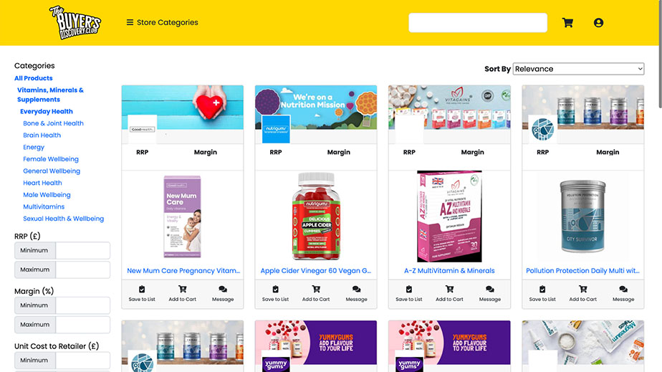Screen dimensions: 662x372
Task: Open the Store Categories hamburger menu
Action: pos(162,22)
